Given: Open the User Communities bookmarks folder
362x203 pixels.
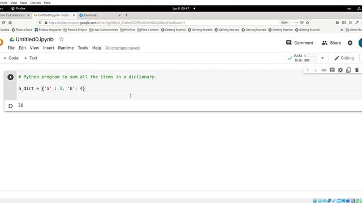Looking at the screenshot, I should click(104, 30).
